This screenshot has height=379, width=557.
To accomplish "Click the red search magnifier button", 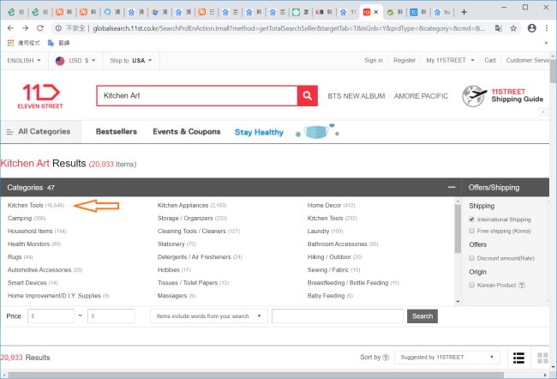I will point(308,96).
